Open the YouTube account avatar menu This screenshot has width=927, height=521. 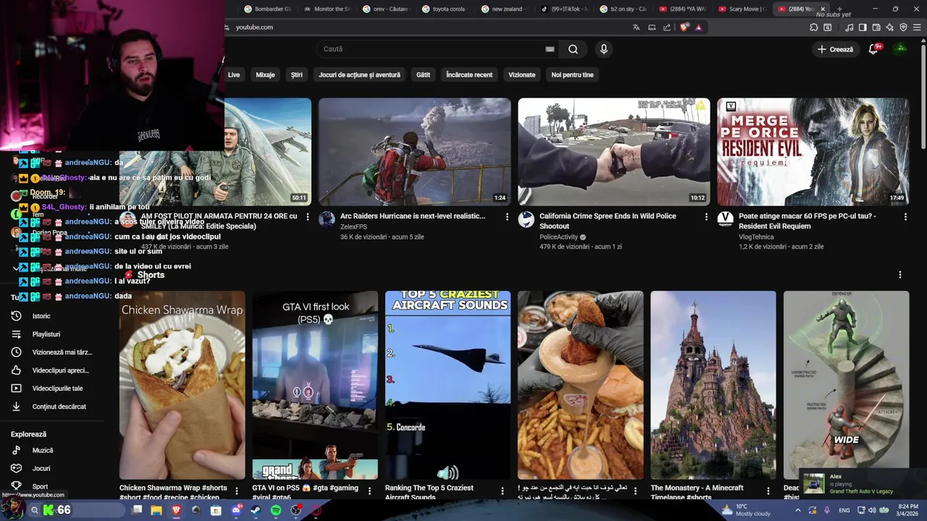coord(900,49)
